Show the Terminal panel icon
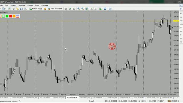This screenshot has height=103, width=183. coord(21,9)
